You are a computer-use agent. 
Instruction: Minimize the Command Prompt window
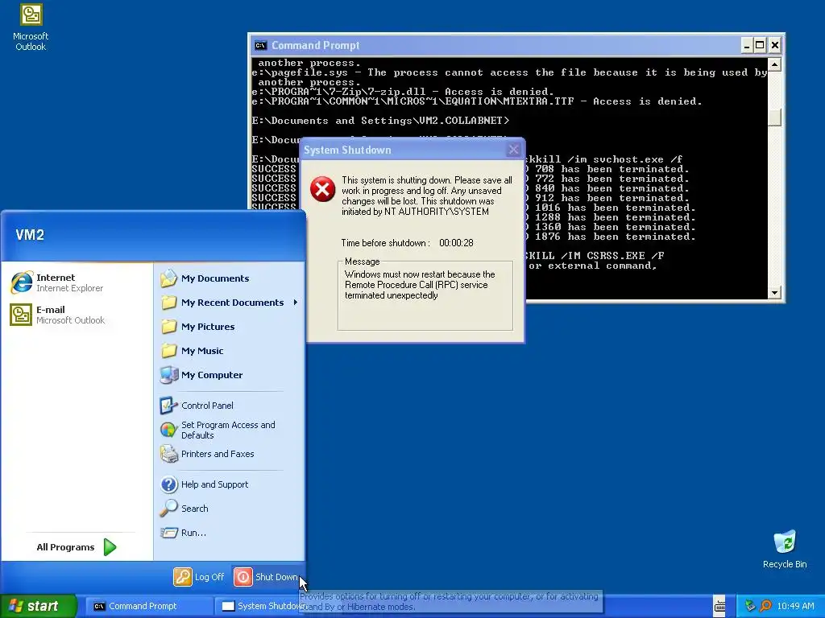click(747, 46)
